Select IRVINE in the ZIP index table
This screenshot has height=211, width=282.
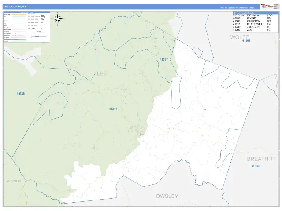point(252,18)
